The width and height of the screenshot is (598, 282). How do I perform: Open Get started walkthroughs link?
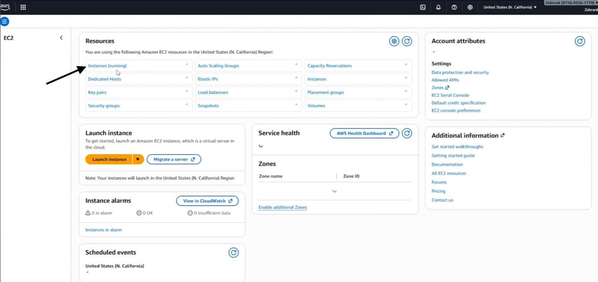(457, 147)
